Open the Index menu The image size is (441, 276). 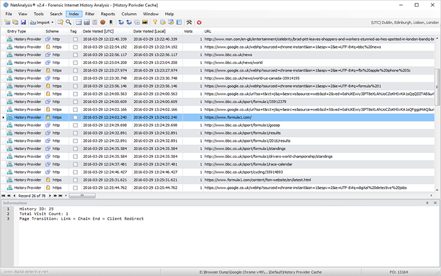tap(74, 14)
